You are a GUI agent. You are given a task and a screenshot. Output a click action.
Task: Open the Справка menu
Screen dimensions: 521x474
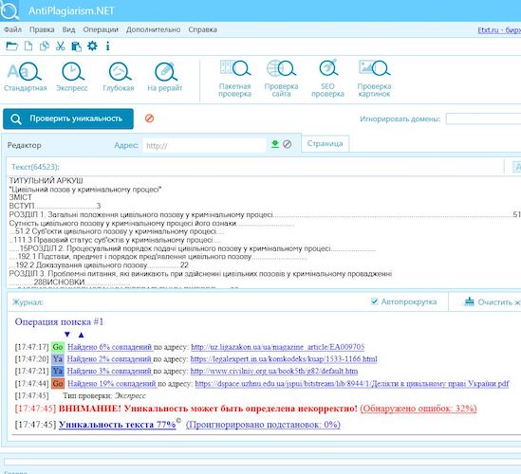pos(203,29)
